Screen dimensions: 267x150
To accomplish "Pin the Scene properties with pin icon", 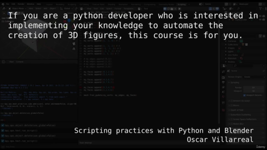I will click(264, 71).
